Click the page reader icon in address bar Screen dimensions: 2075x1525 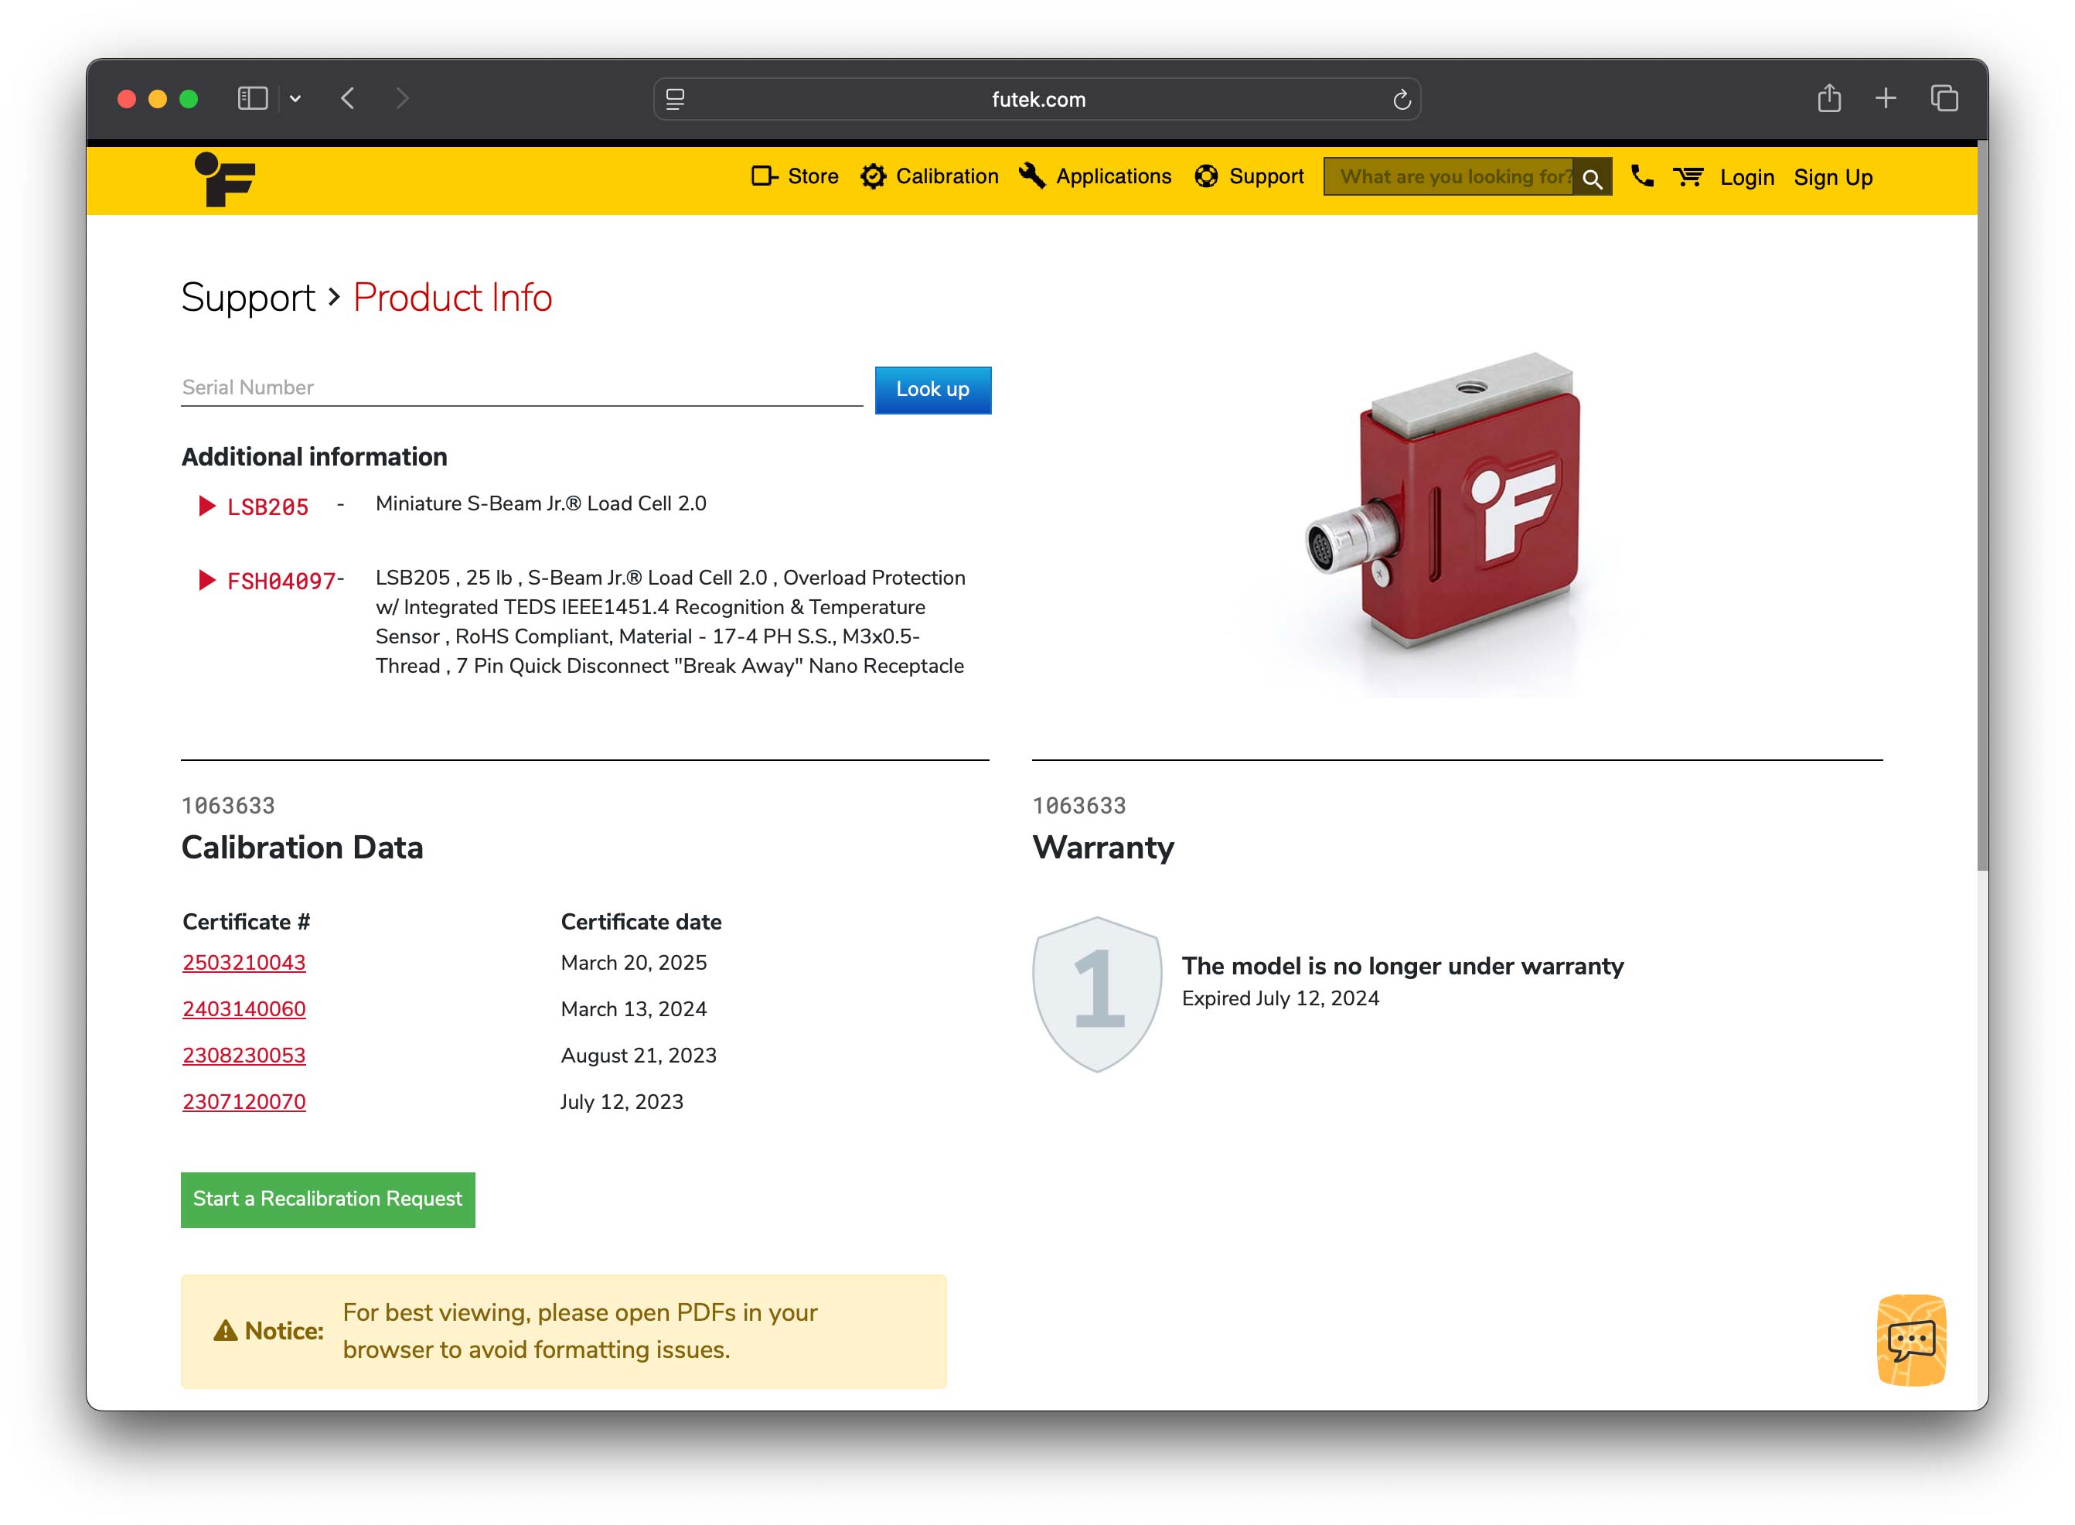click(x=676, y=99)
